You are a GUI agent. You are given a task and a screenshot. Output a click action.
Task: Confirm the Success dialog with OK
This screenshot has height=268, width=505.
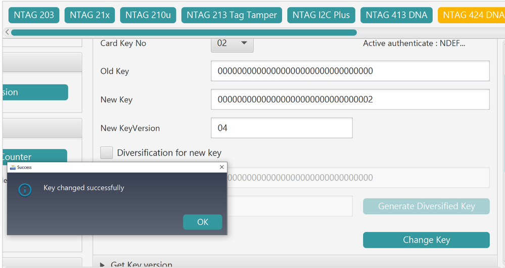pyautogui.click(x=203, y=222)
